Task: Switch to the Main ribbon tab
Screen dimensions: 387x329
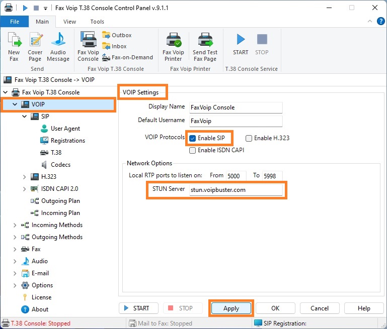Action: [x=42, y=22]
